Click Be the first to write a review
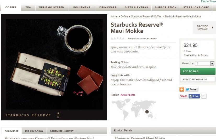The image size is (216, 139). point(142,38)
